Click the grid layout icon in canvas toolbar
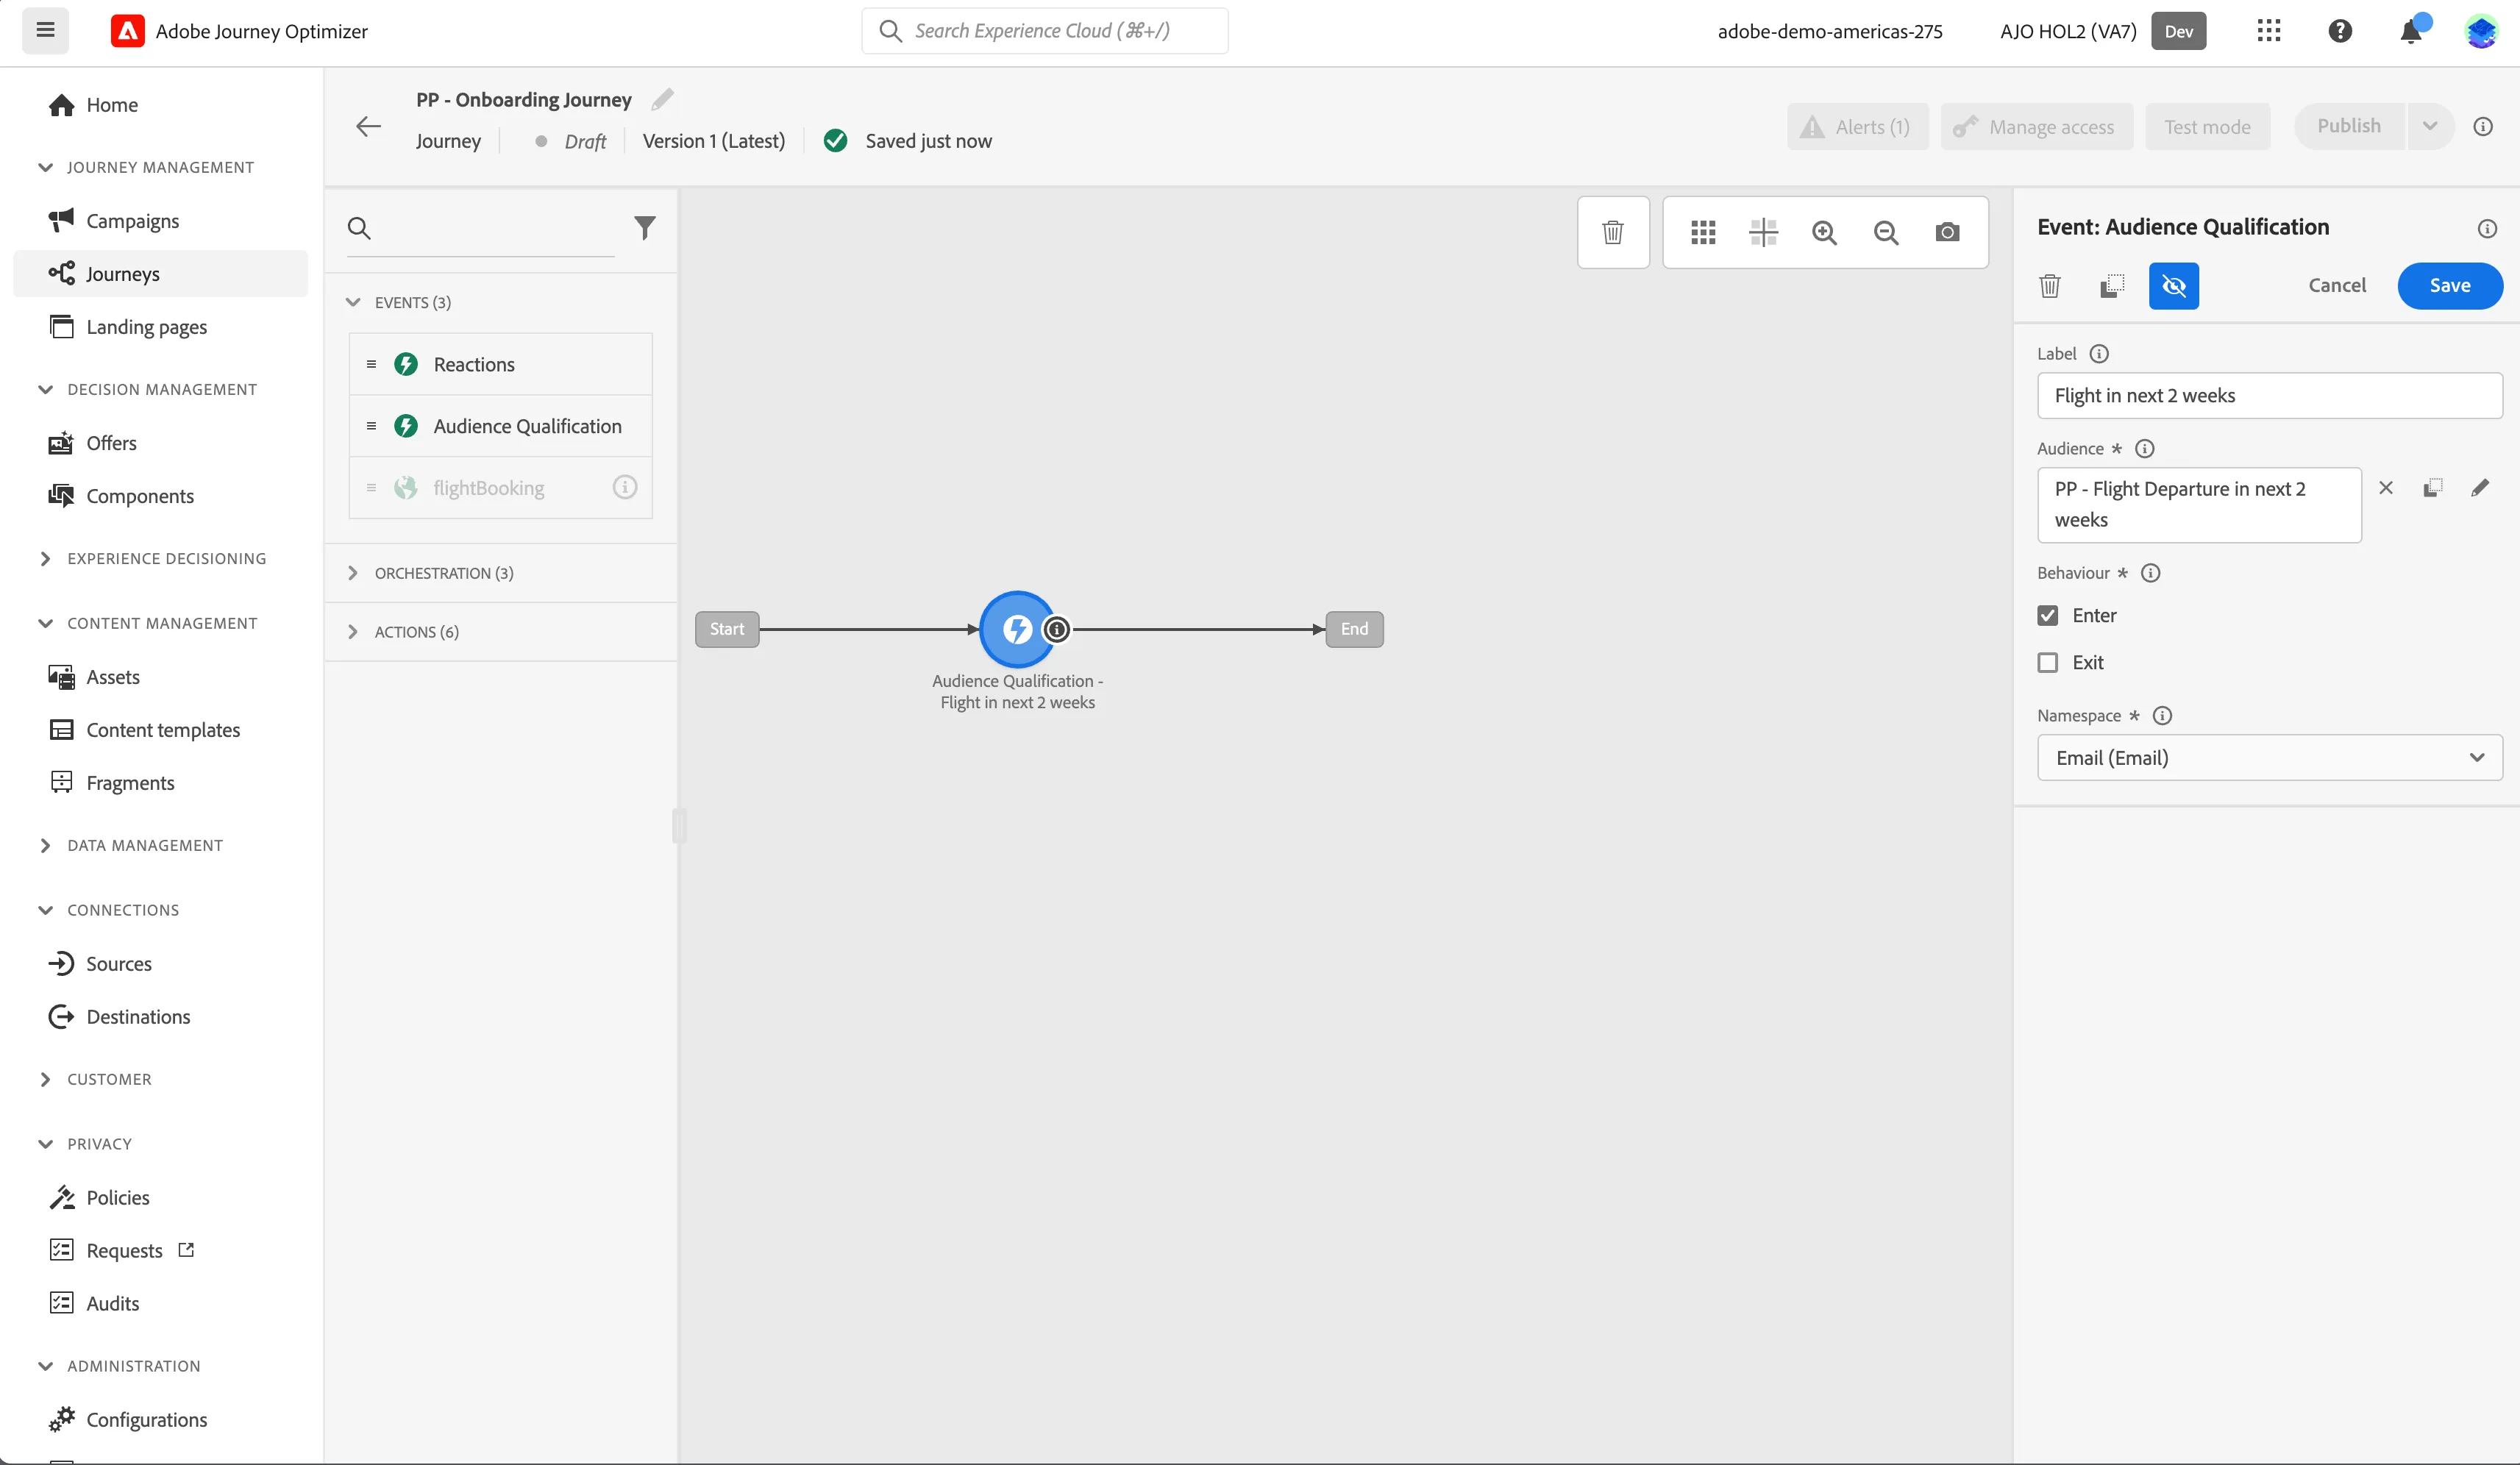The width and height of the screenshot is (2520, 1465). tap(1703, 232)
